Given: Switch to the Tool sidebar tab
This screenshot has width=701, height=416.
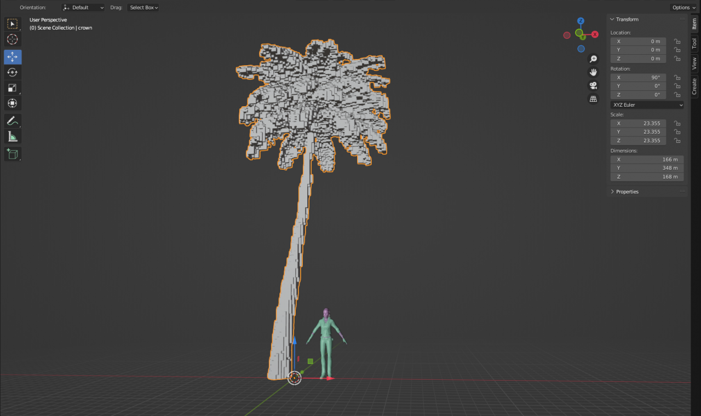Looking at the screenshot, I should (x=694, y=44).
